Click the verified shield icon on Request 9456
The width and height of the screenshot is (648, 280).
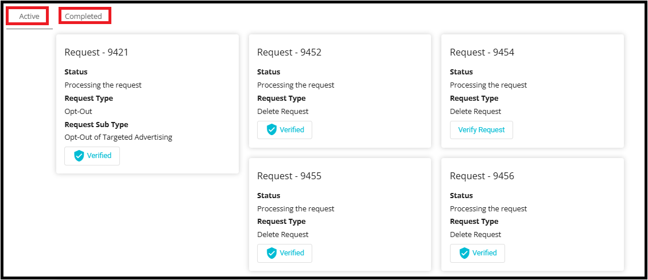click(465, 253)
